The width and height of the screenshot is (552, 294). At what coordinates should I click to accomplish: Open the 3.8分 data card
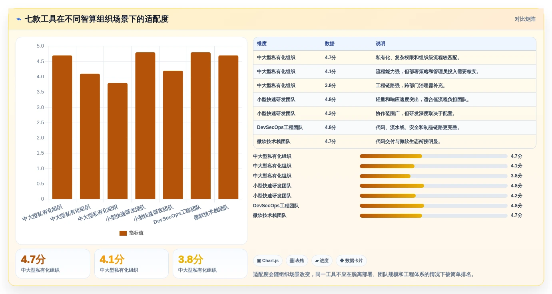tap(210, 264)
